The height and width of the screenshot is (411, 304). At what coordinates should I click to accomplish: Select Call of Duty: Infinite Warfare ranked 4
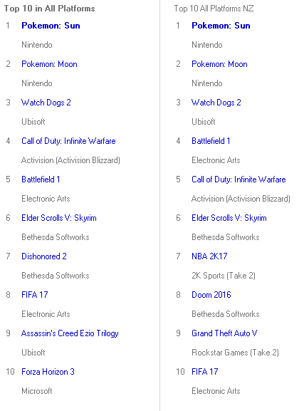pyautogui.click(x=68, y=141)
